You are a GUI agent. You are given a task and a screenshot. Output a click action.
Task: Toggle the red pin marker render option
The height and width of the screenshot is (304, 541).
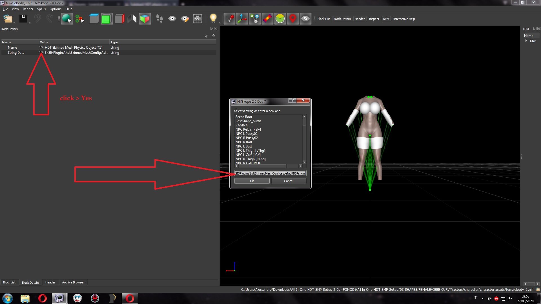(x=230, y=19)
